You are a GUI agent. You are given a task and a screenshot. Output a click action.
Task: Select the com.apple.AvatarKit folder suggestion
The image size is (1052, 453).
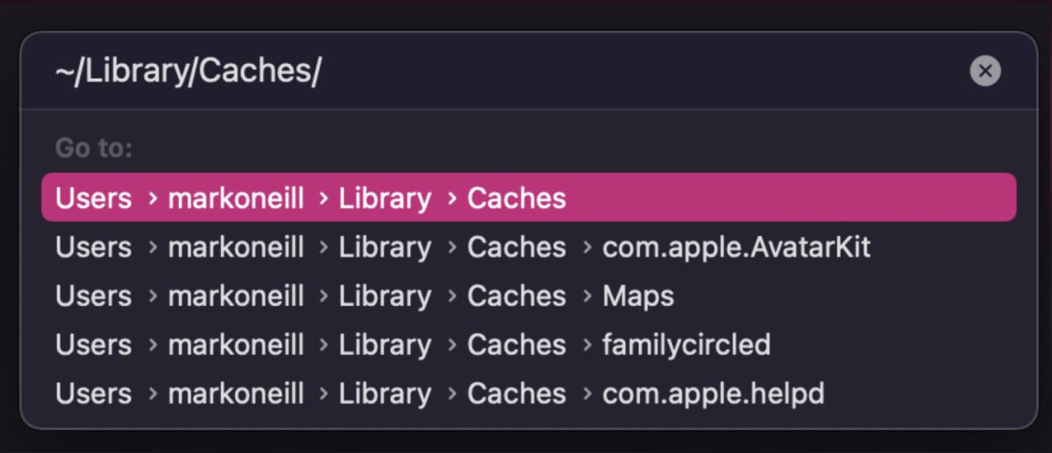(x=736, y=248)
